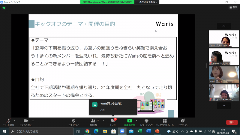Open Breakout Rooms
This screenshot has width=240, height=135.
165,122
